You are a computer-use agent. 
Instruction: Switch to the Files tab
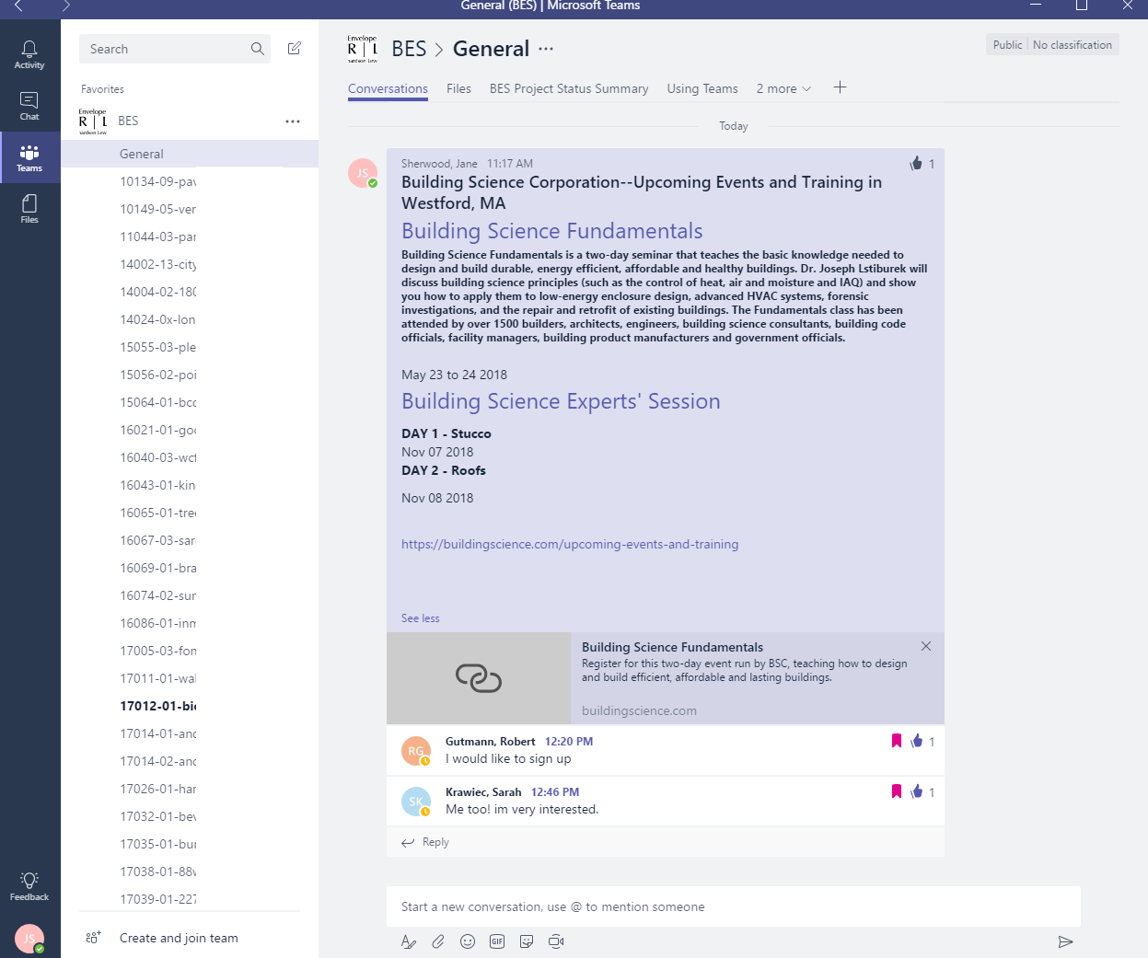tap(458, 89)
